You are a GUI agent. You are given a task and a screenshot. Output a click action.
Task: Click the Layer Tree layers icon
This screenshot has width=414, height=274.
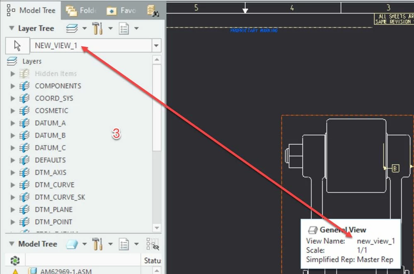72,28
